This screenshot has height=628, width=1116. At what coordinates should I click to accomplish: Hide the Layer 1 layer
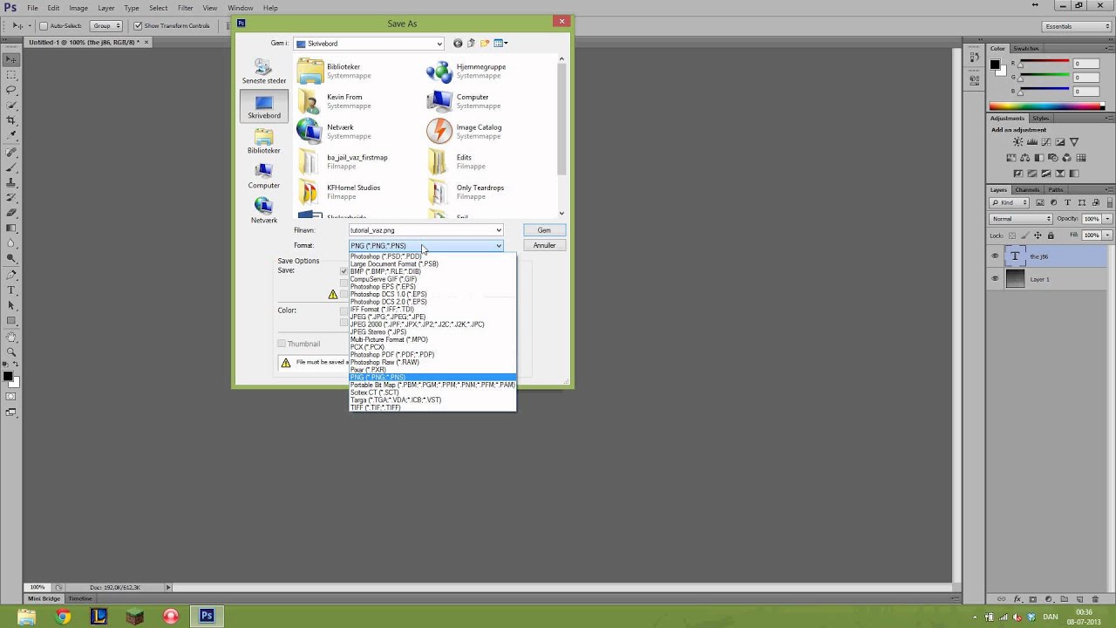pyautogui.click(x=995, y=279)
